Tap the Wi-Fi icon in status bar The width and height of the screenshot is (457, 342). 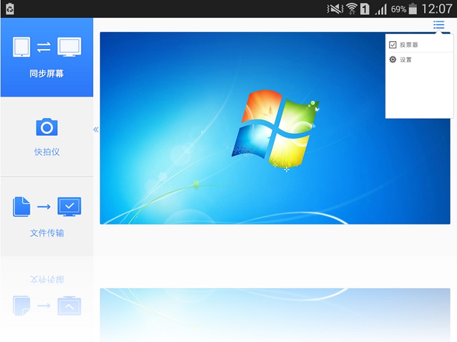[352, 9]
